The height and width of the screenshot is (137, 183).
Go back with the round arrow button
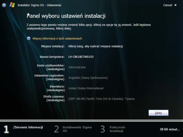[4, 5]
